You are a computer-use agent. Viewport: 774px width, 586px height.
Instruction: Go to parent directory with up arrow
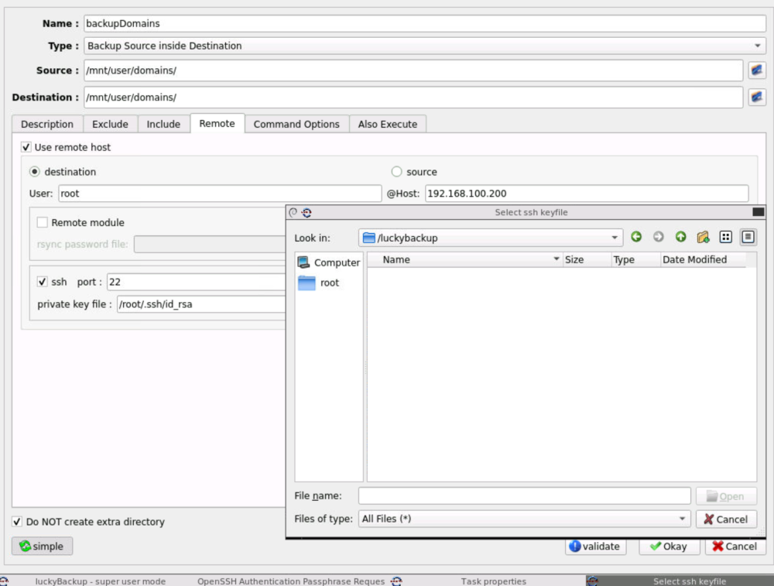click(x=680, y=237)
